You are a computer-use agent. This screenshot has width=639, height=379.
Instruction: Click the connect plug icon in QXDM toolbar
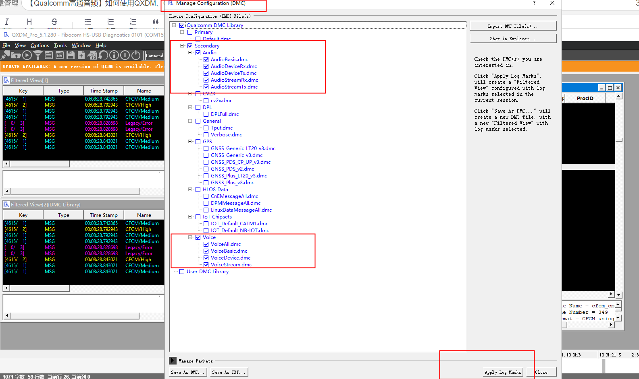pos(6,55)
